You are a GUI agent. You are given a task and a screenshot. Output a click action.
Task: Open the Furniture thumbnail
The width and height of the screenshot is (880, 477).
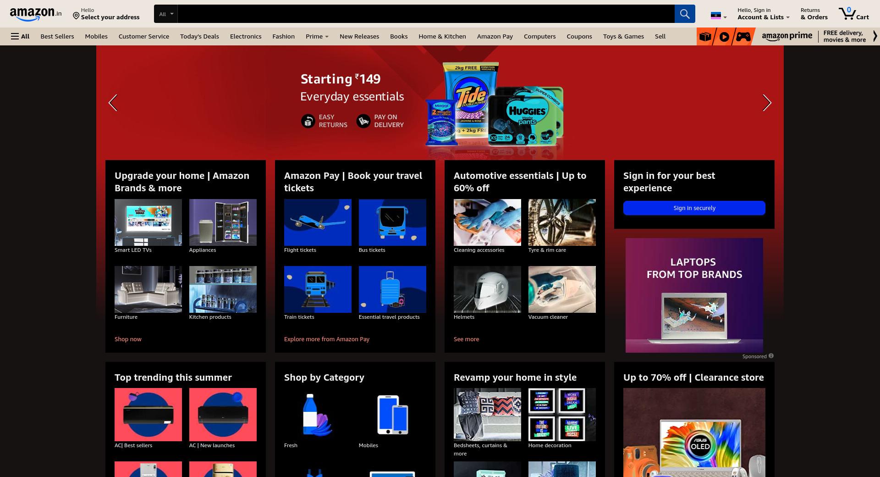click(148, 289)
